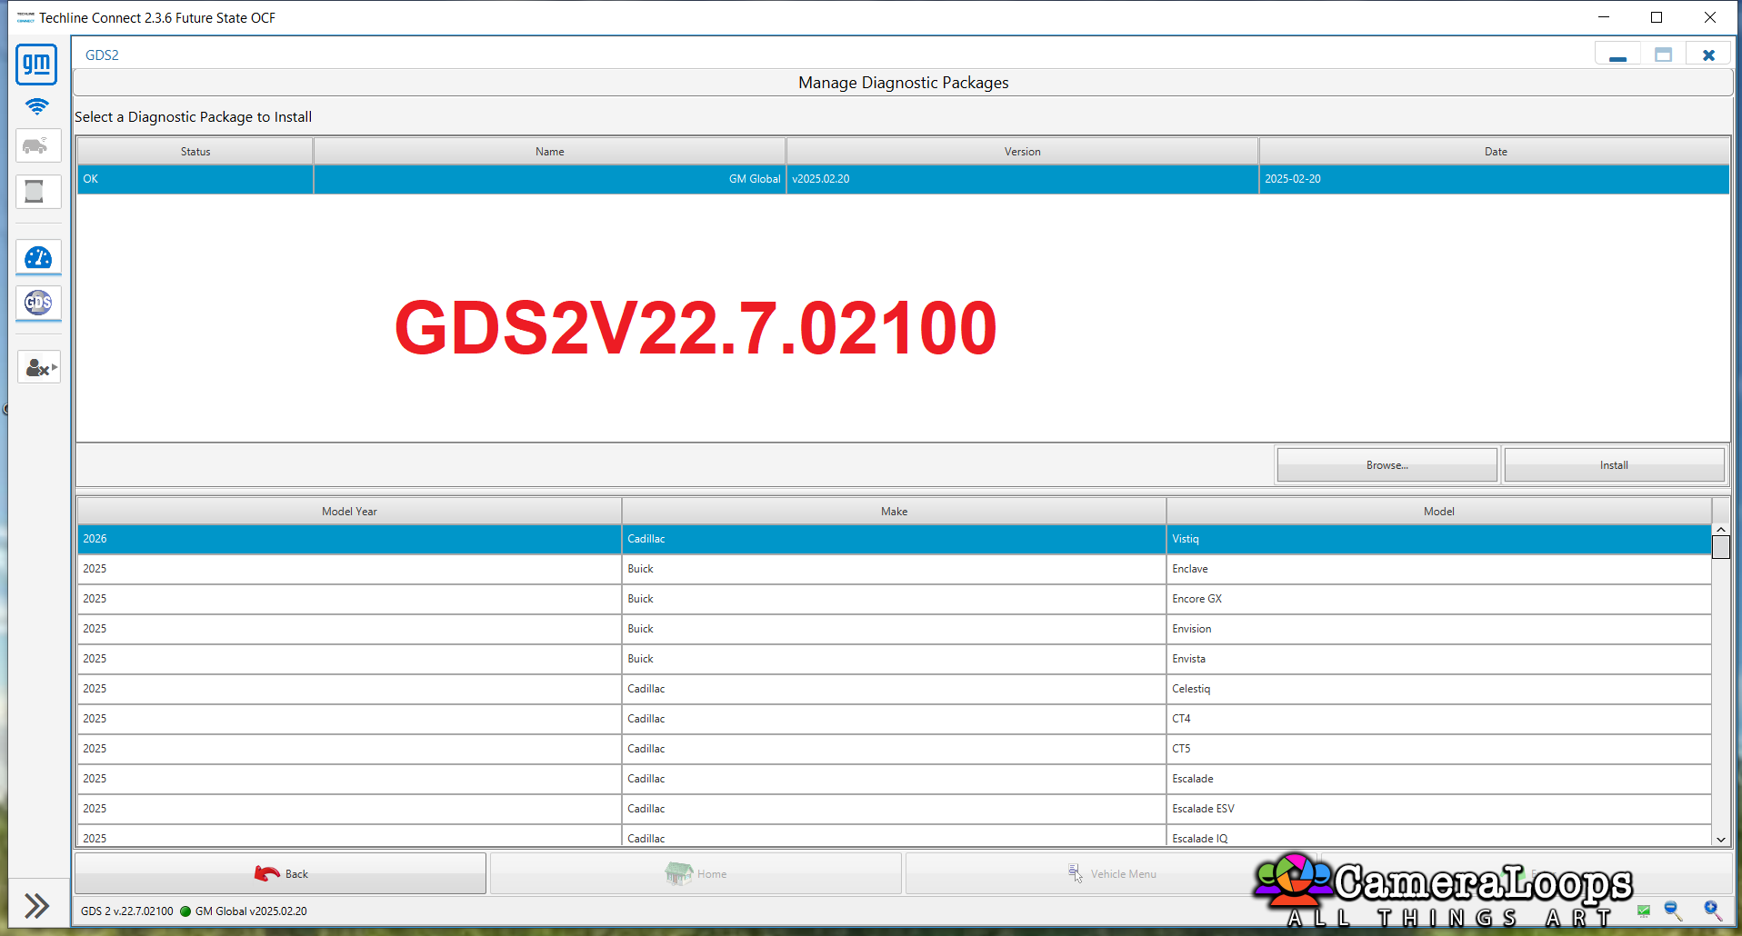Click the scrollbar up arrow in model list
Screen dimensions: 1742x936
(x=1721, y=528)
